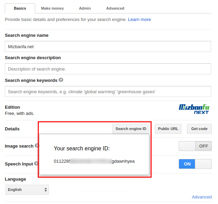Open the Advanced link below Language

(x=201, y=197)
